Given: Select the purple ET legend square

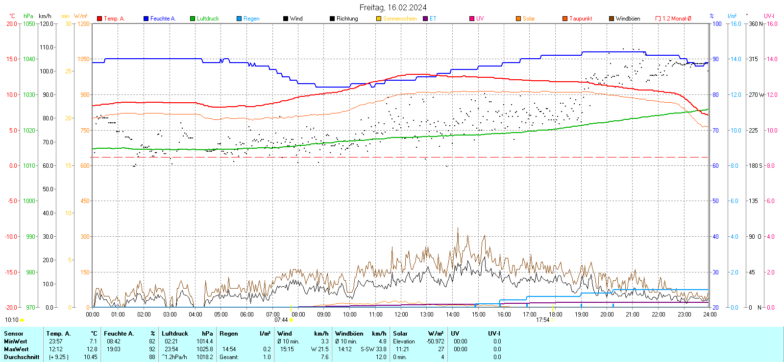Looking at the screenshot, I should point(425,19).
